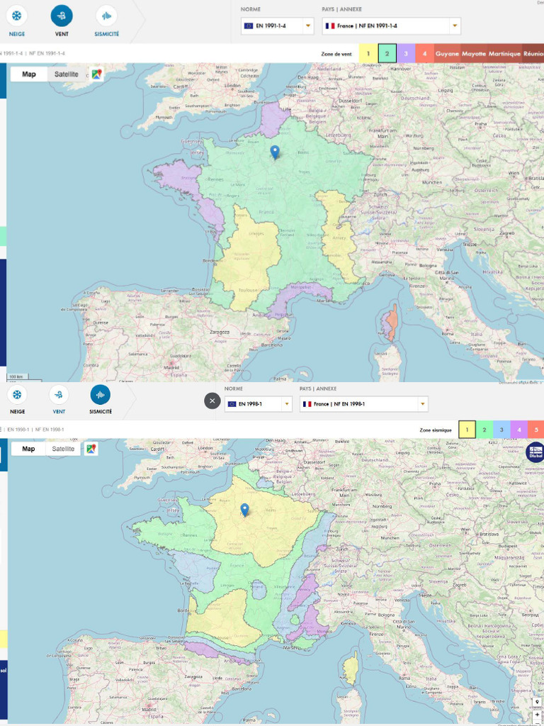Select seismic zone 1 yellow swatch

coord(467,430)
